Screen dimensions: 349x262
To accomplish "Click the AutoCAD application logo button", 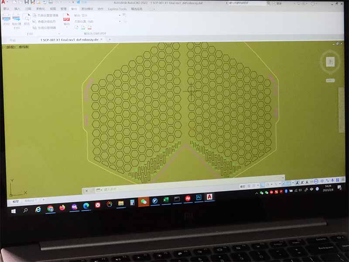I will coord(3,2).
